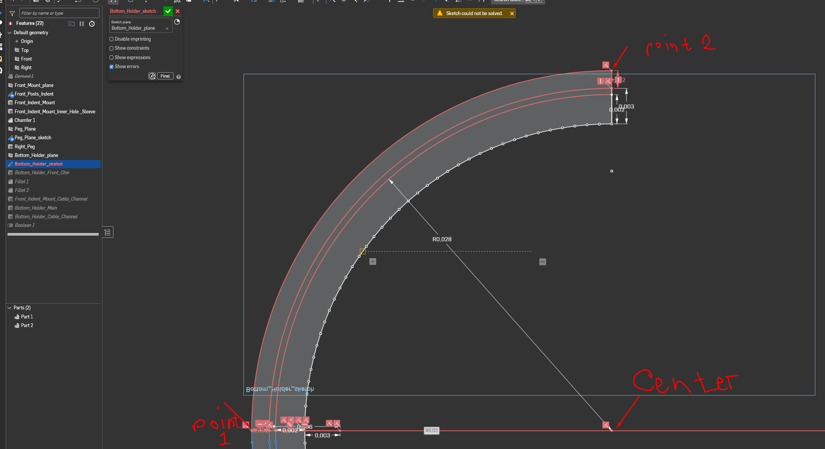Click the Final button
This screenshot has width=825, height=449.
pos(165,76)
